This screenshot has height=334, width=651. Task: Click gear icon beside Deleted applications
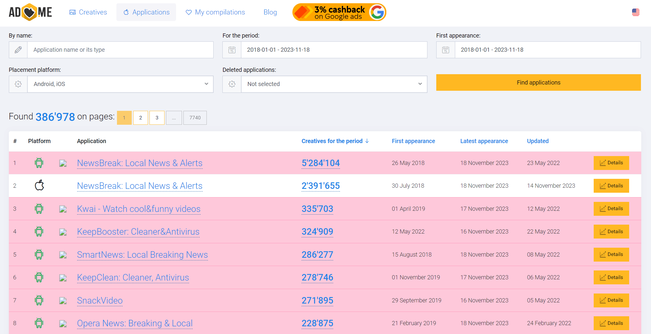(232, 84)
